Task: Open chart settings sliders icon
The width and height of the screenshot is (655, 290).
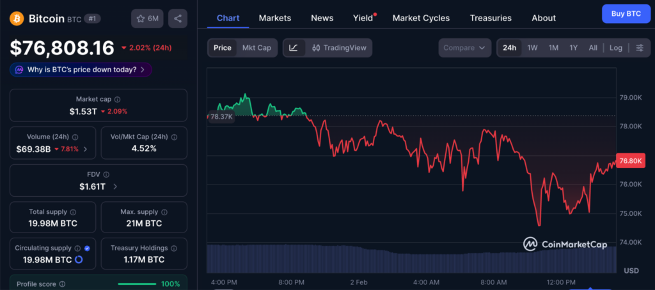Action: (x=639, y=48)
